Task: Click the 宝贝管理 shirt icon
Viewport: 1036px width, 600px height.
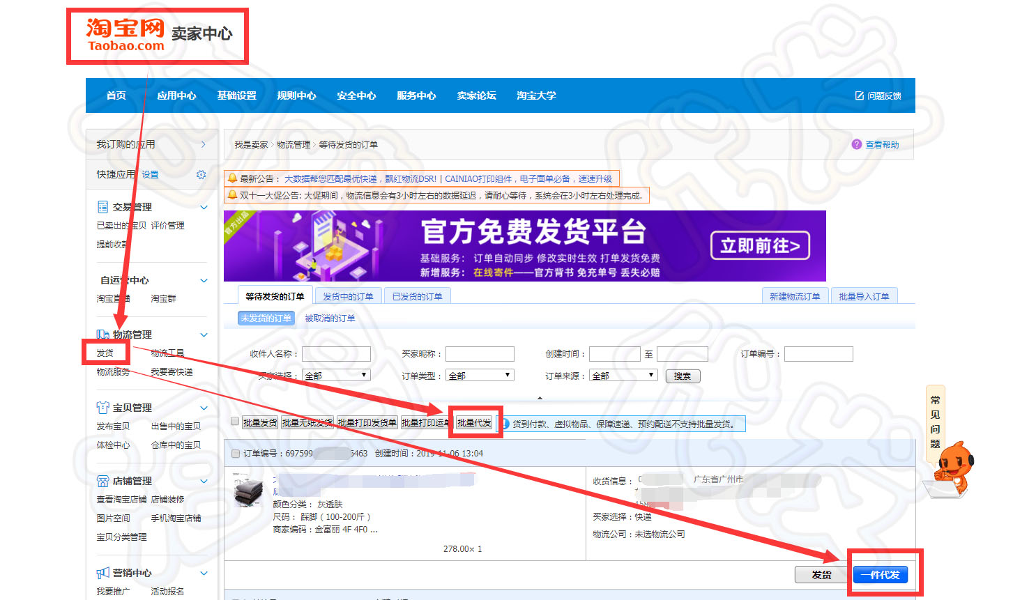Action: click(102, 408)
